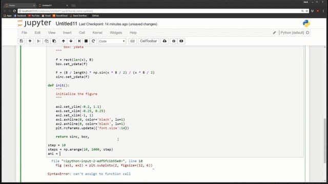Open the command palette keyboard icon
Viewport: 328px width, 184px height.
click(x=132, y=41)
